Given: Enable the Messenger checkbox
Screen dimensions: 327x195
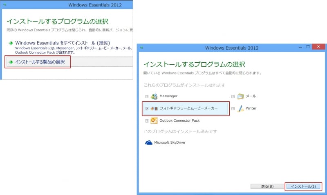Looking at the screenshot, I should pyautogui.click(x=147, y=96).
